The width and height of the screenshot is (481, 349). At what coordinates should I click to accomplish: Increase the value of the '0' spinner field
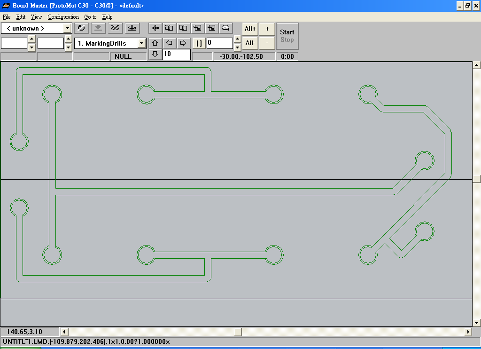coord(237,40)
